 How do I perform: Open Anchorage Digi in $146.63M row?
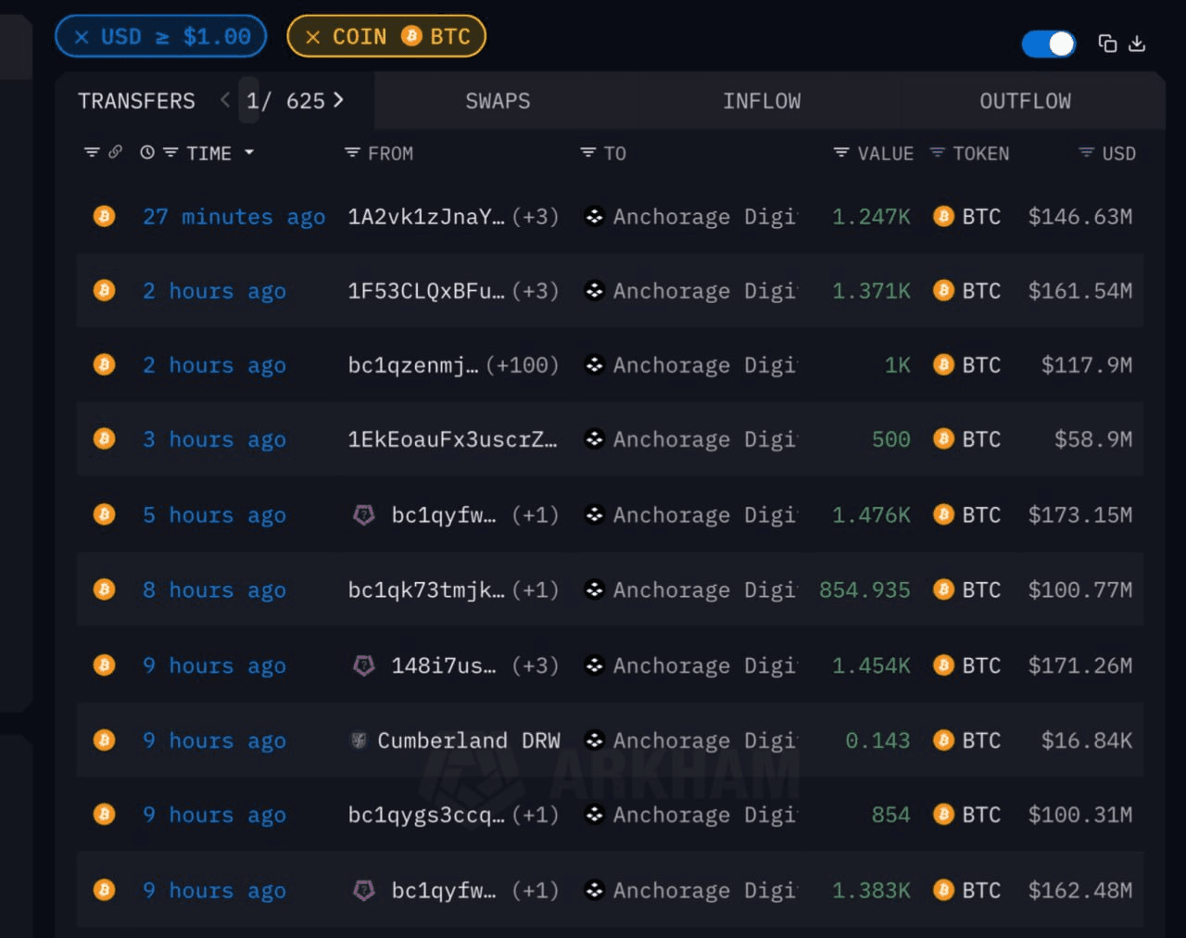704,217
